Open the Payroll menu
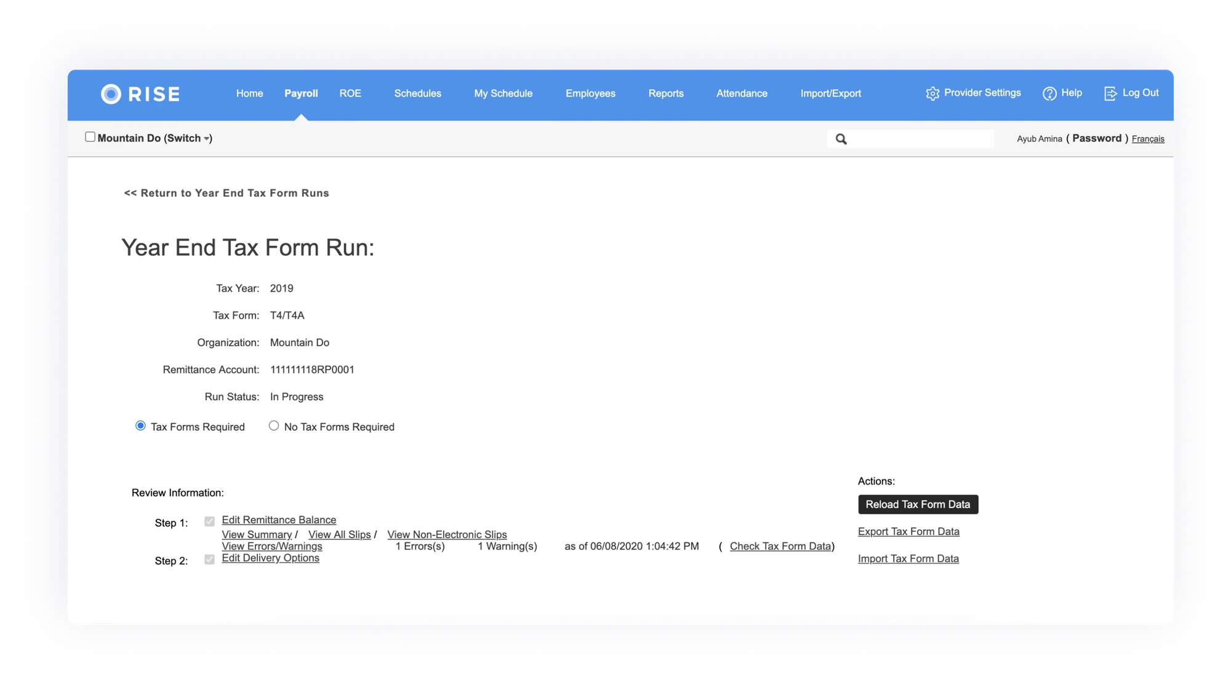 pos(301,93)
